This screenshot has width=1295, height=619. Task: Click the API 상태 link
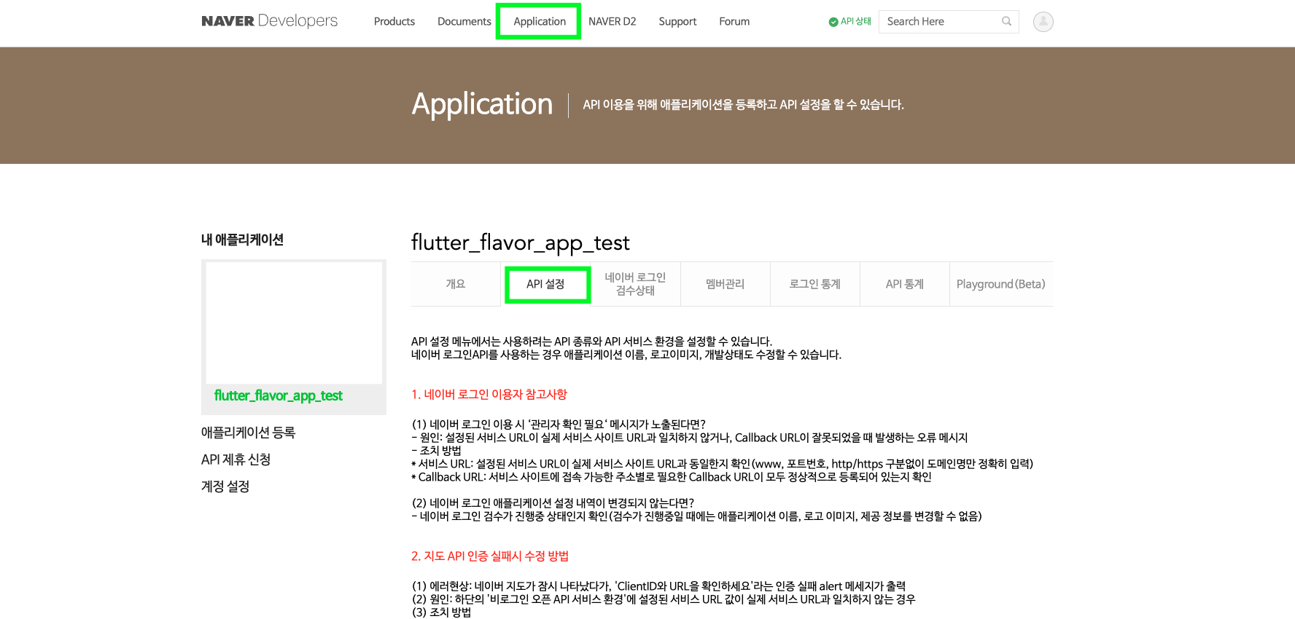(x=855, y=22)
